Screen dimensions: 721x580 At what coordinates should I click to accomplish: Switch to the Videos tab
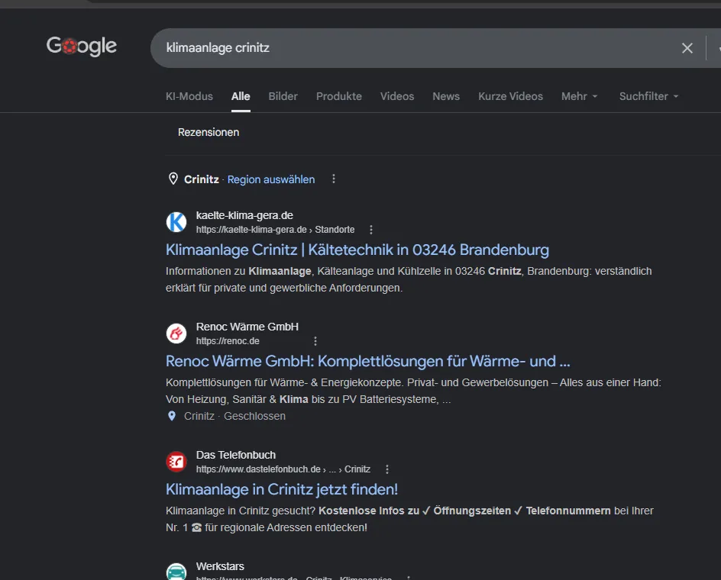397,96
